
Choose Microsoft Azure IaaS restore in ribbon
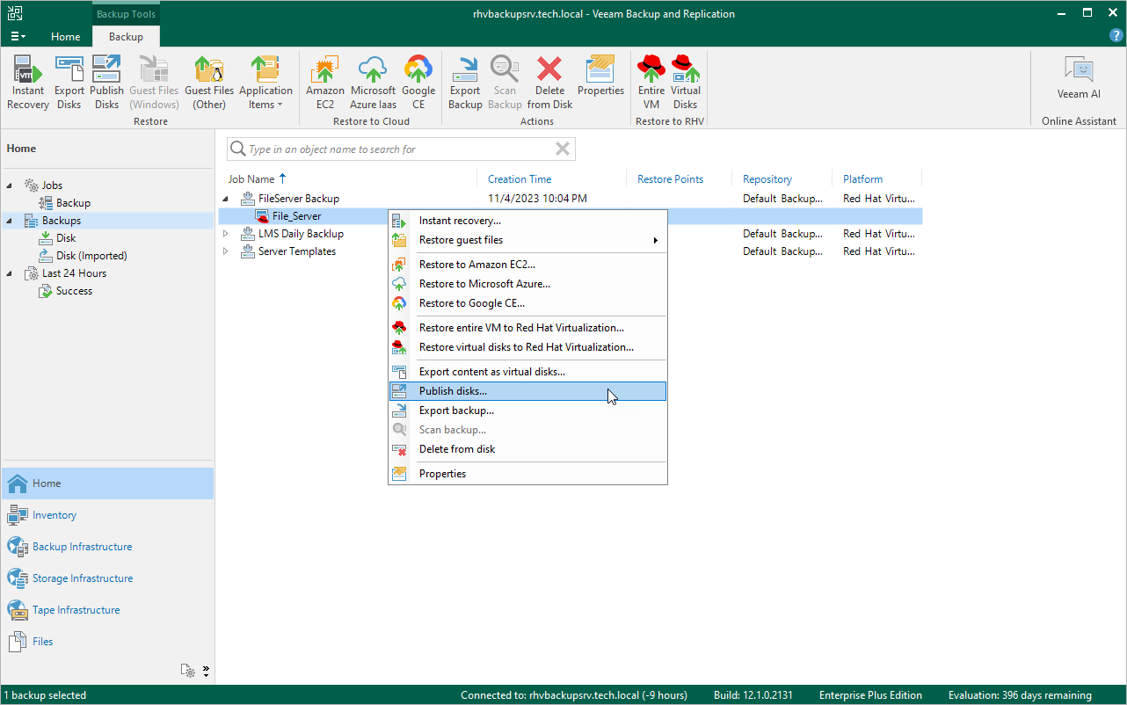(x=373, y=82)
